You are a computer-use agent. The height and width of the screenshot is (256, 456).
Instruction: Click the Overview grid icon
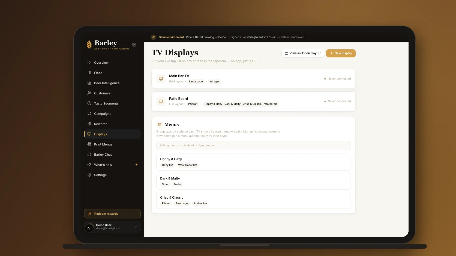point(89,63)
